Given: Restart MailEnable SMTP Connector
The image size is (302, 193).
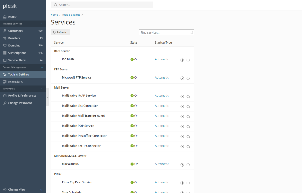Looking at the screenshot, I should pyautogui.click(x=188, y=147).
